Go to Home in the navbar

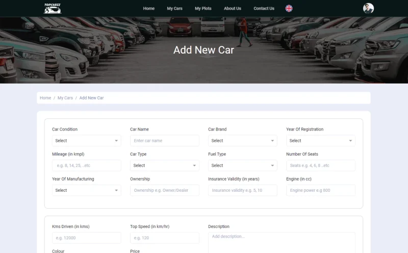pos(149,8)
